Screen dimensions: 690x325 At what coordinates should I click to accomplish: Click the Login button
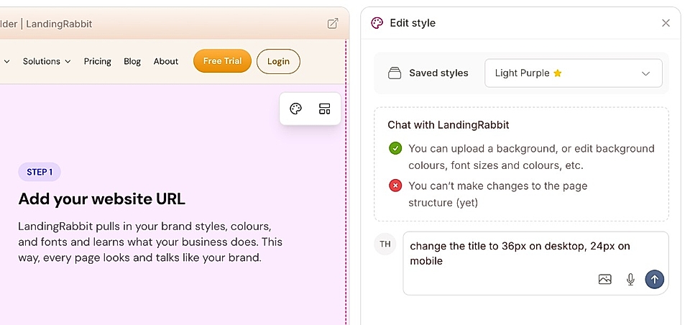point(278,61)
